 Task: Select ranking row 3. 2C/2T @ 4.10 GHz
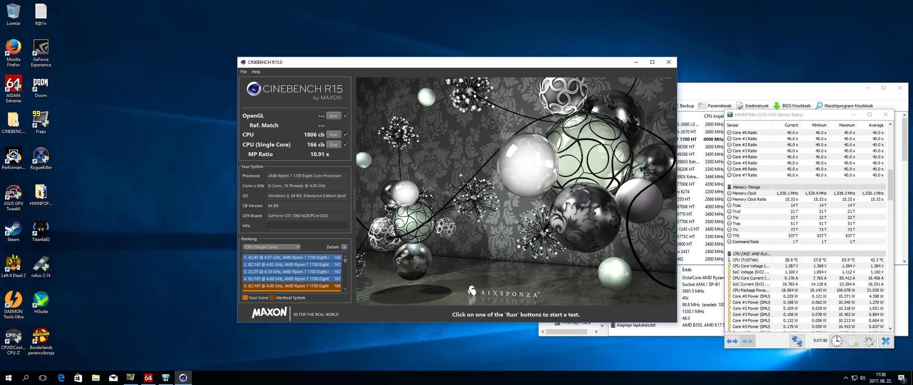pyautogui.click(x=292, y=272)
